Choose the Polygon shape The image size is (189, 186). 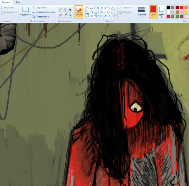pyautogui.click(x=108, y=8)
